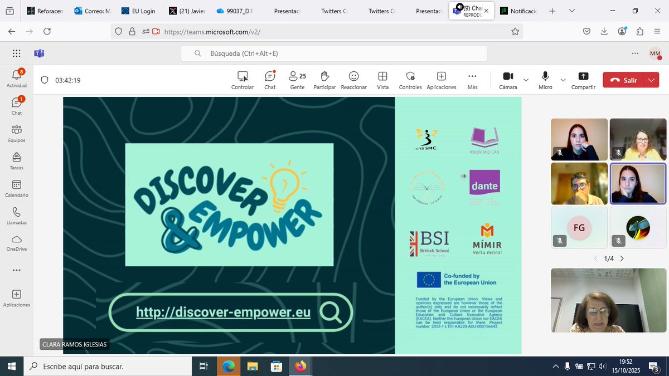The width and height of the screenshot is (669, 376).
Task: Select the man with glasses video tile
Action: pos(579,183)
